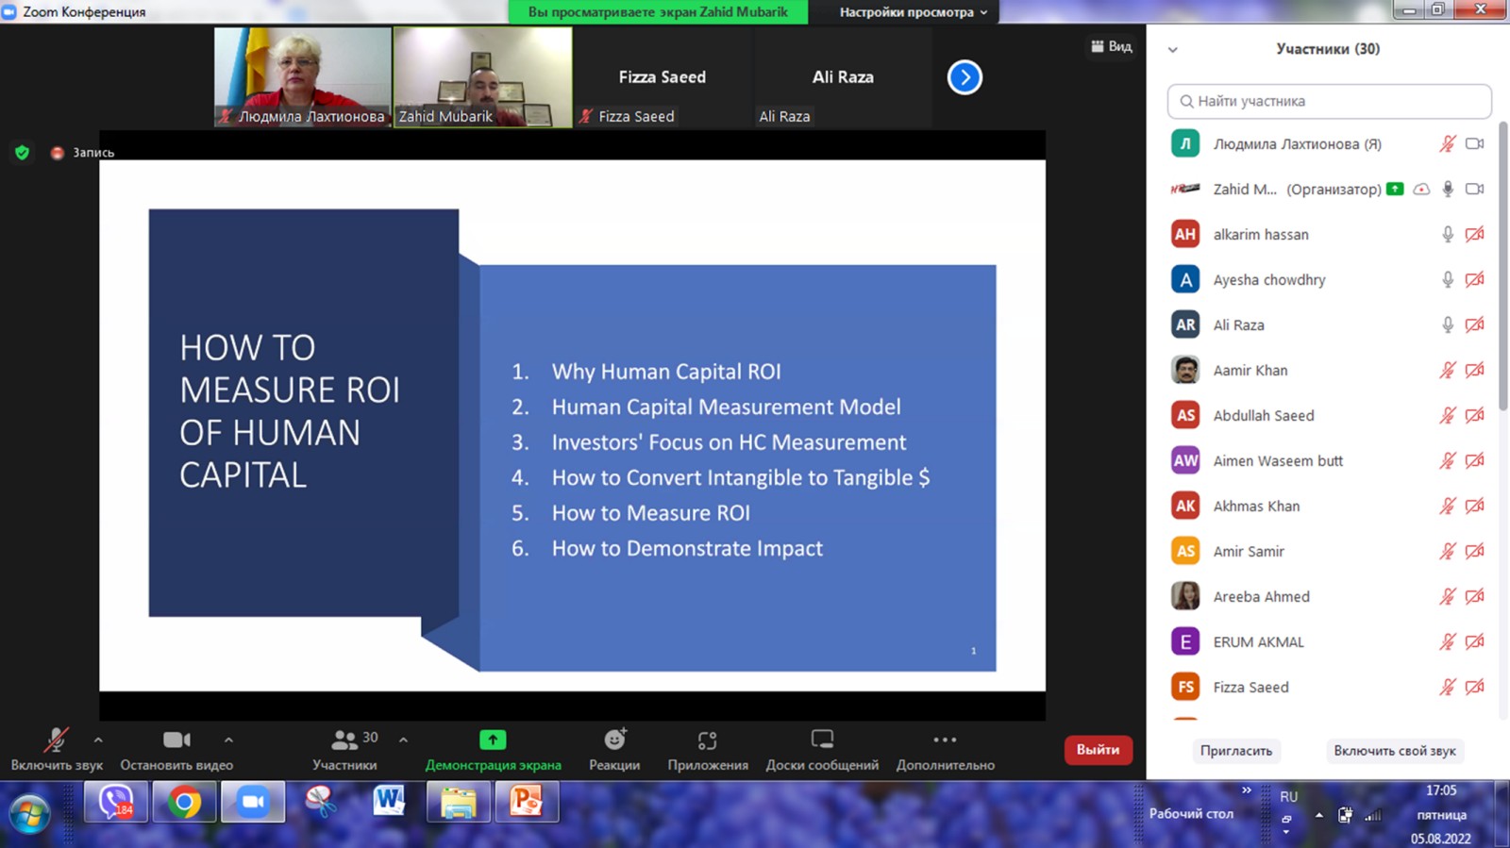Click the green Share Screen icon

pyautogui.click(x=493, y=740)
